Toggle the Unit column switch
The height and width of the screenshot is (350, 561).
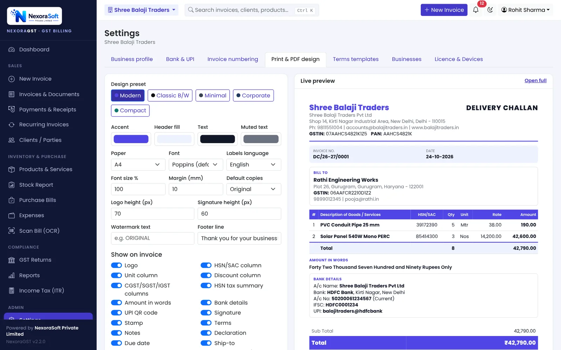point(116,275)
